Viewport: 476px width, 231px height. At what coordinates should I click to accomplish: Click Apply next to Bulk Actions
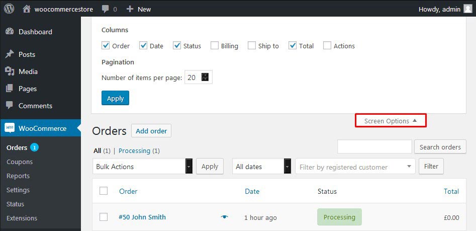[x=210, y=166]
